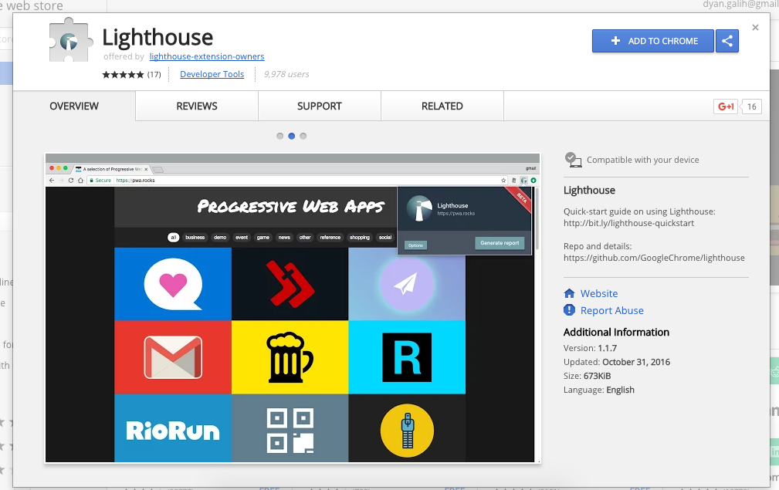
Task: Click the 'business' filter pill in screenshot
Action: click(195, 238)
